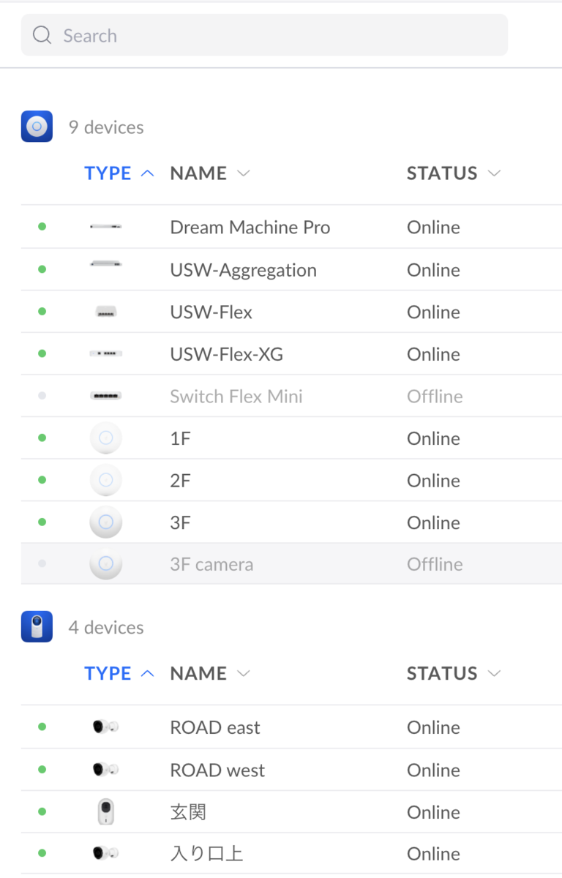Click the Search input field
The width and height of the screenshot is (562, 878).
click(x=264, y=35)
